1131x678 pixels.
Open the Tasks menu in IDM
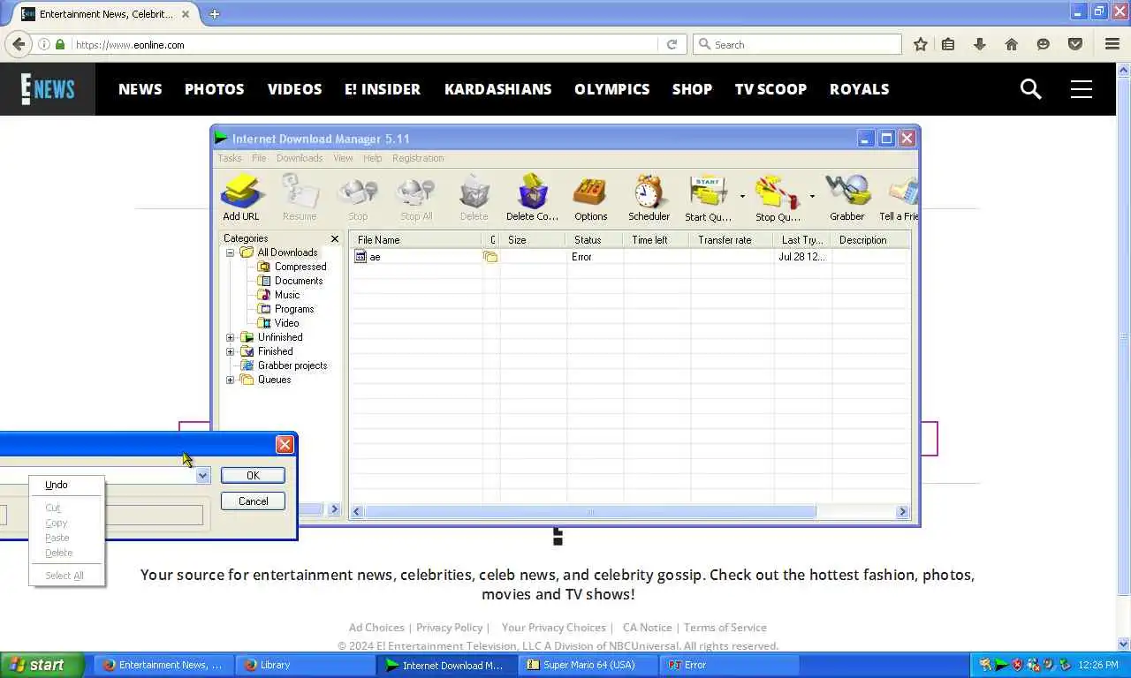(x=230, y=158)
